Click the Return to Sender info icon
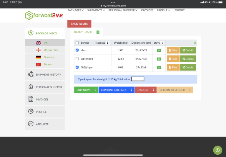 [x=190, y=90]
